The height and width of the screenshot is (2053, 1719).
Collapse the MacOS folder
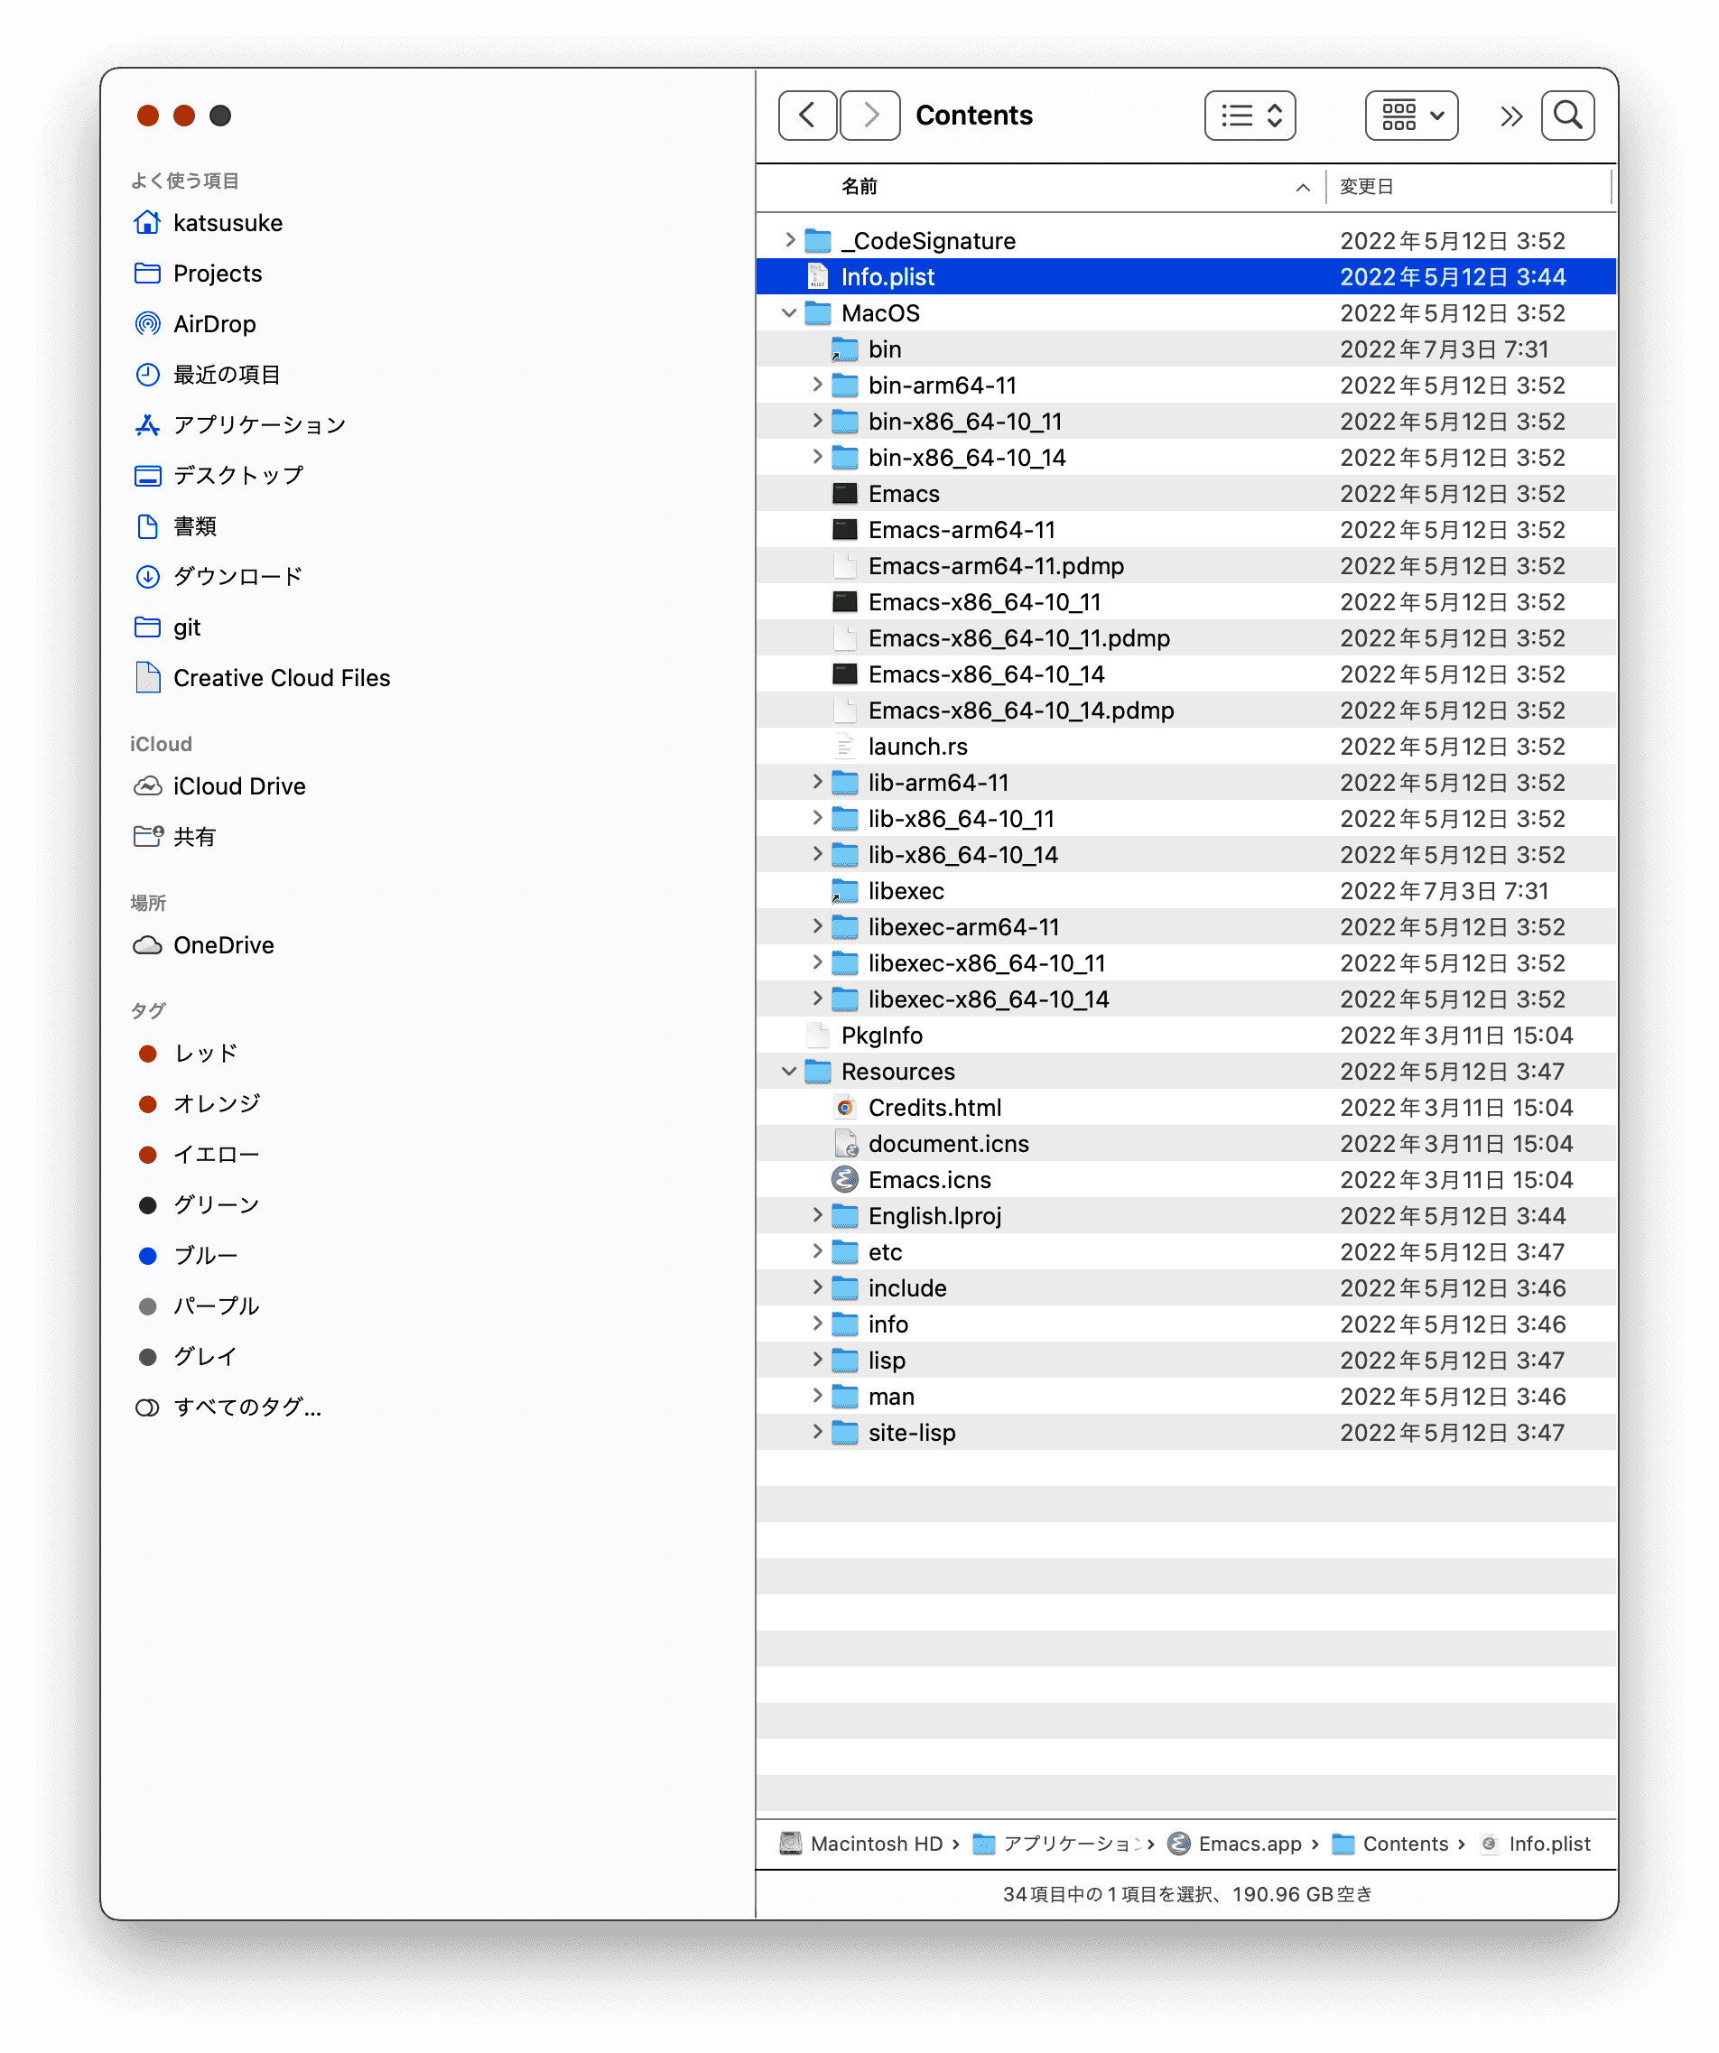point(789,313)
